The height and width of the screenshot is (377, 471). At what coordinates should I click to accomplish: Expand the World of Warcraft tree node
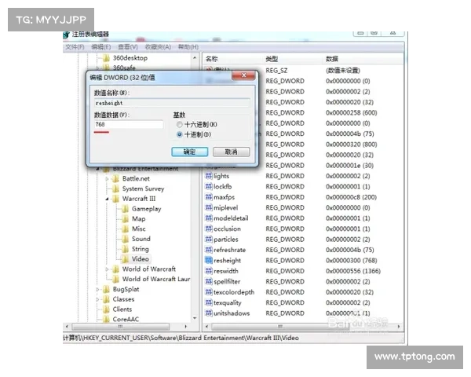click(107, 269)
